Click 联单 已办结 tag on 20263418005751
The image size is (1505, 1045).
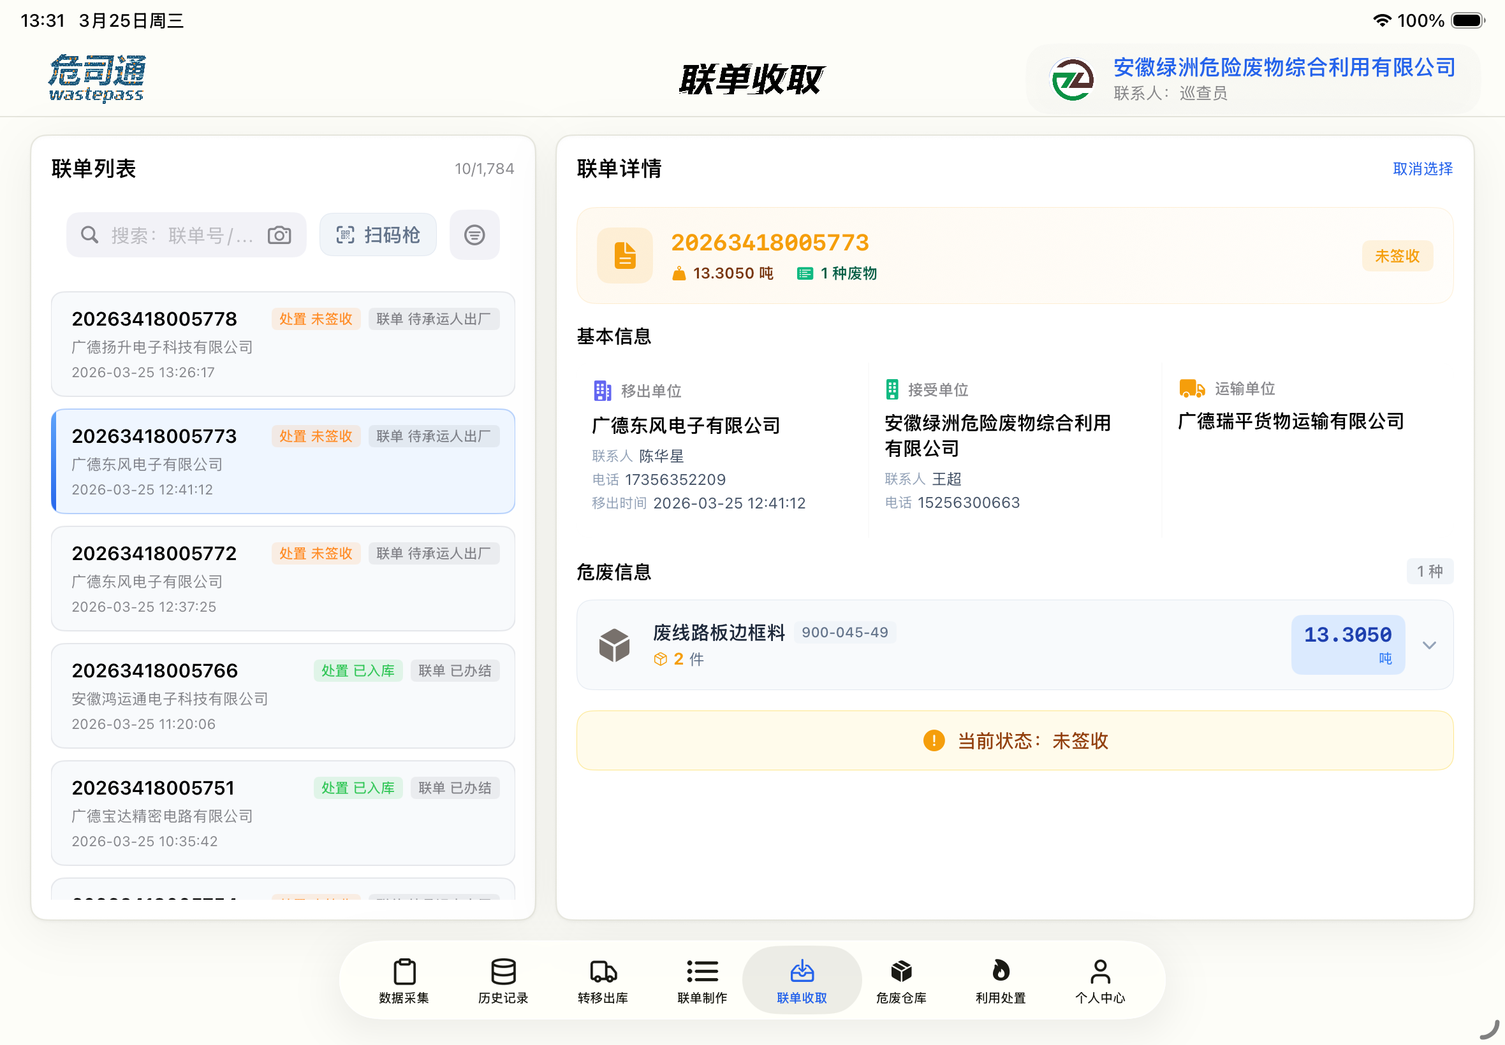455,788
